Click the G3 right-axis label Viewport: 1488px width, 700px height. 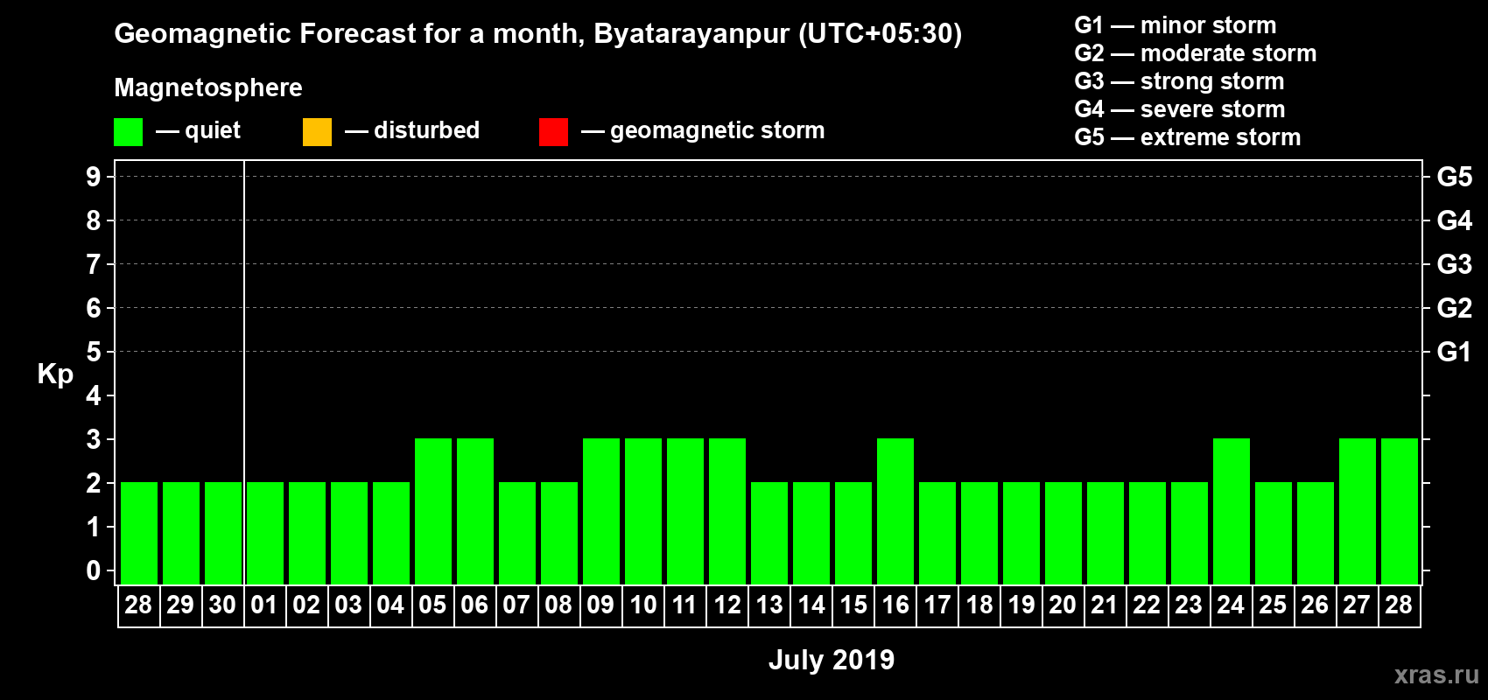click(1455, 264)
